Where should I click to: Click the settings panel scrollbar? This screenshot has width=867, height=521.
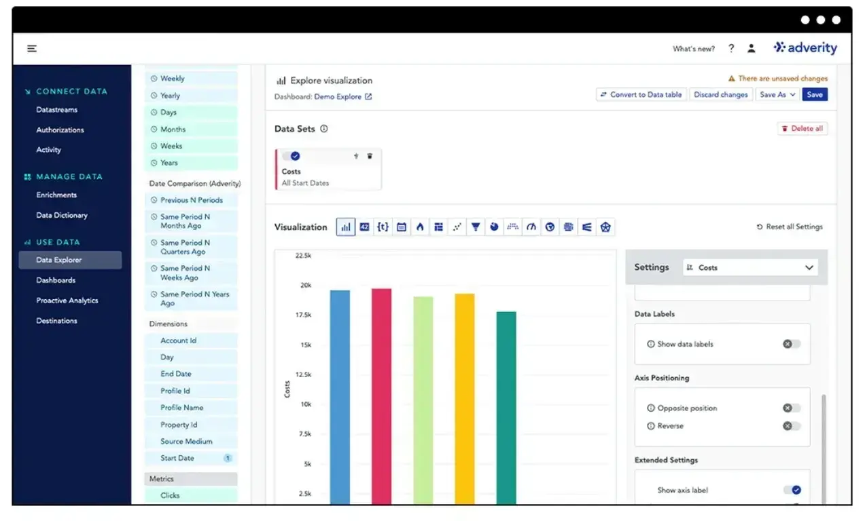(824, 448)
